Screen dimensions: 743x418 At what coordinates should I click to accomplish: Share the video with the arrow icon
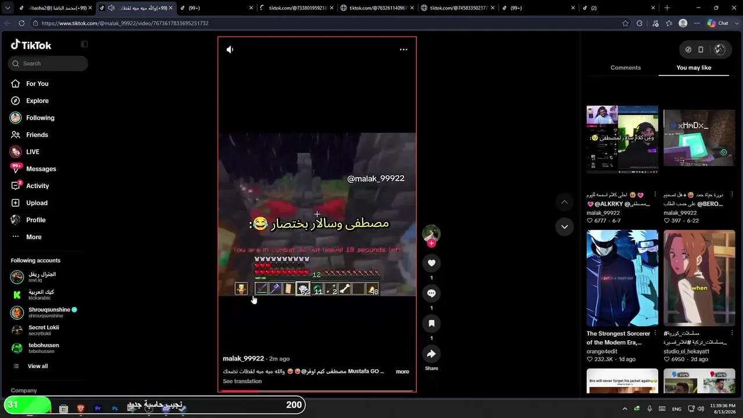[x=431, y=354]
